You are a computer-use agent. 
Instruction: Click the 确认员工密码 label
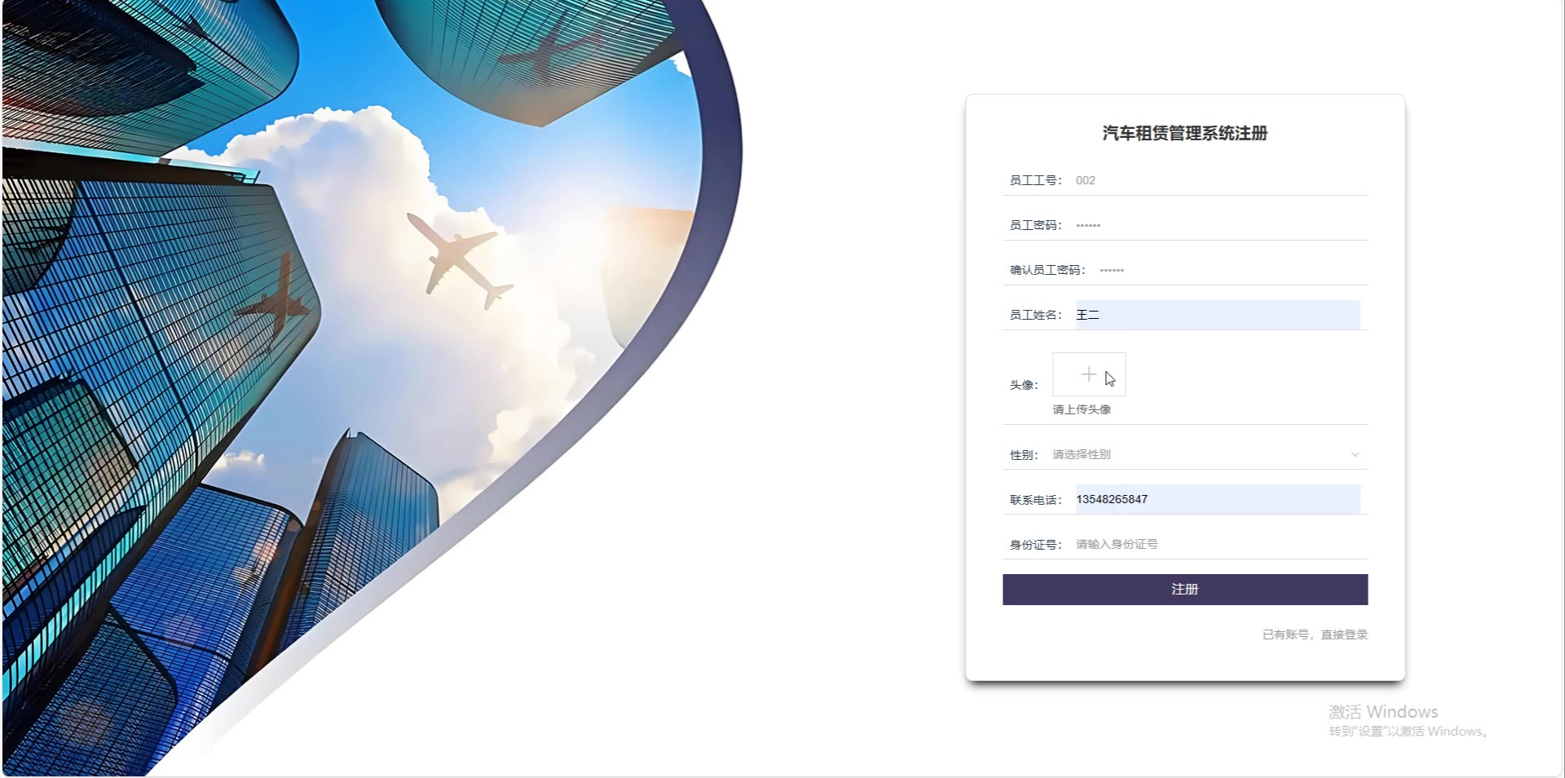1047,270
